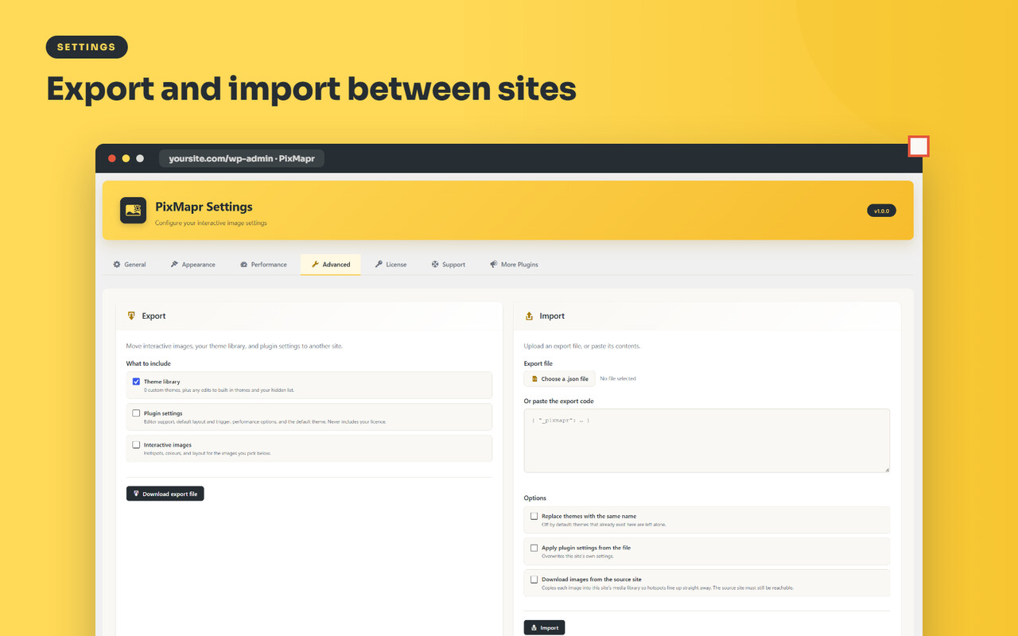
Task: Click the PixMapr logo icon in header
Action: coord(133,210)
